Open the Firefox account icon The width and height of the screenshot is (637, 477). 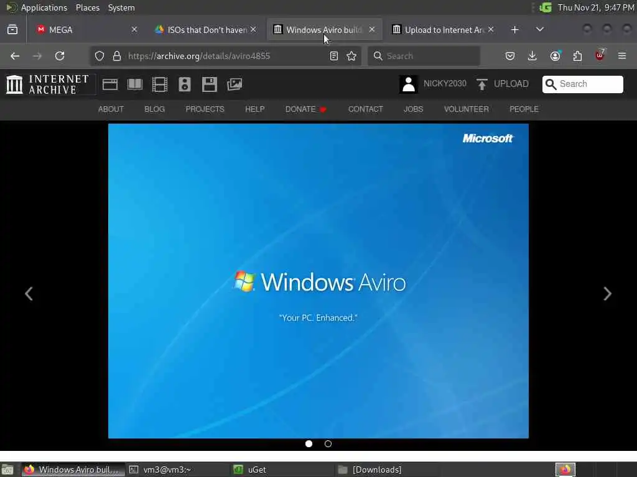(x=555, y=56)
